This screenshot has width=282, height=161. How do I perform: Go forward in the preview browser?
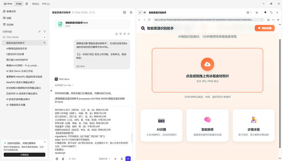[x=144, y=20]
